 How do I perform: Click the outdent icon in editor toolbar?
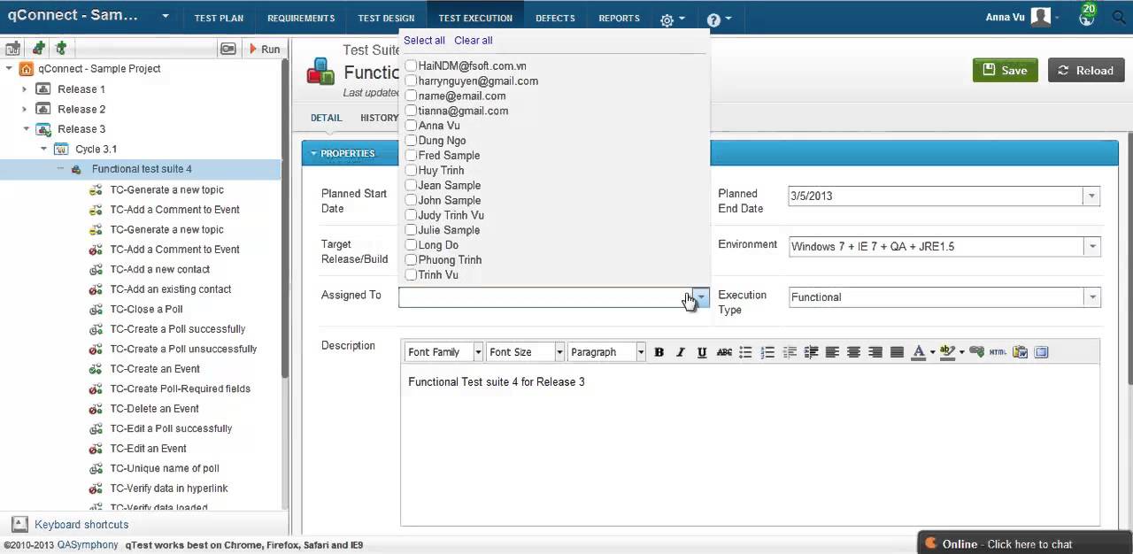point(790,352)
